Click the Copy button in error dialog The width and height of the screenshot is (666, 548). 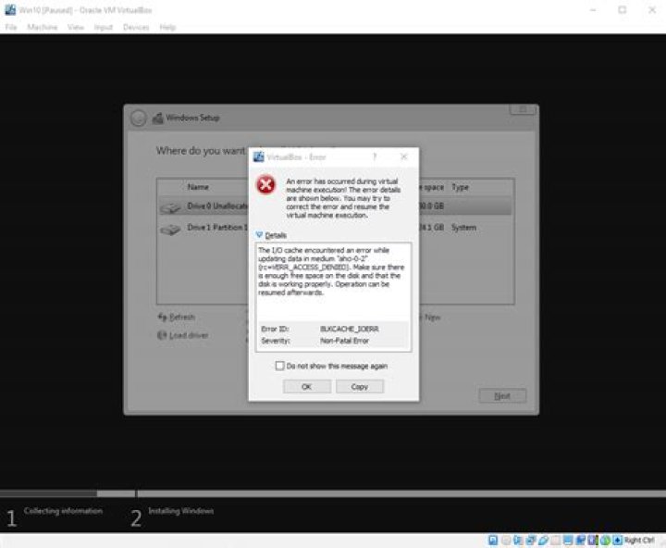click(x=360, y=386)
